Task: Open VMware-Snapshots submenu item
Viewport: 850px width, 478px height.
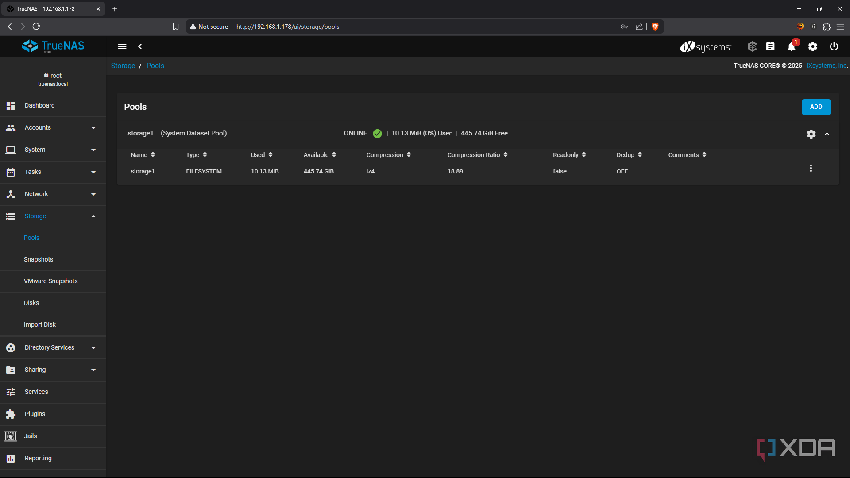Action: click(53, 281)
